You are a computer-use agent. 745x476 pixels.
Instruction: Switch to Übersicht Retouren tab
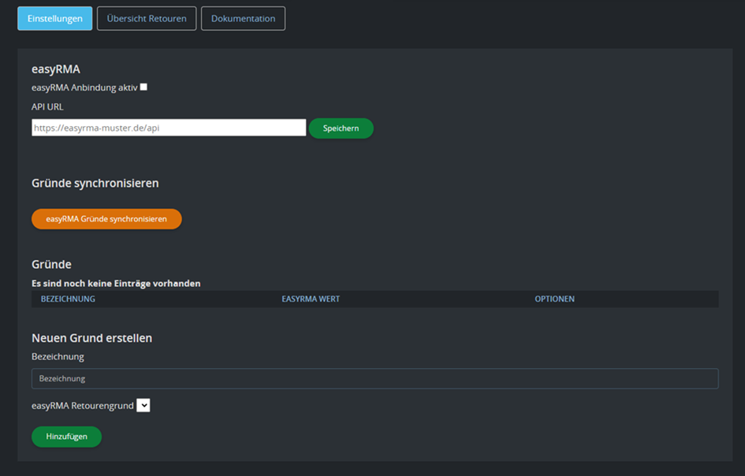click(x=147, y=19)
